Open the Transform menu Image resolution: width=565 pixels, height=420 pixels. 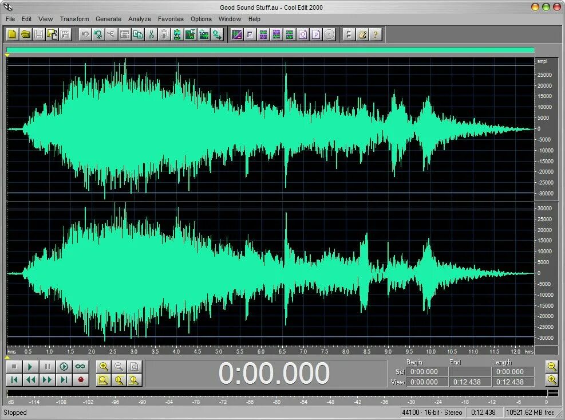click(74, 19)
